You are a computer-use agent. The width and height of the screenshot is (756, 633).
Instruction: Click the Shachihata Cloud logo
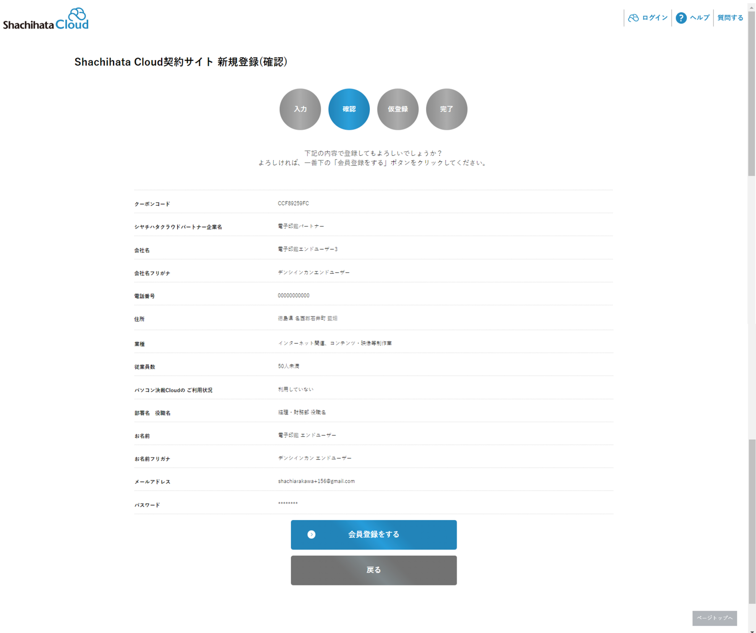[46, 19]
